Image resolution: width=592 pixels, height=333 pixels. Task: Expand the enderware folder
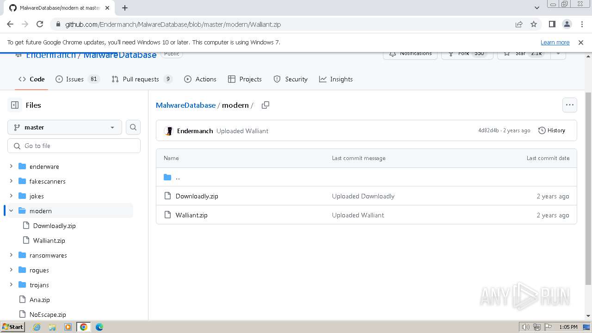pos(11,166)
